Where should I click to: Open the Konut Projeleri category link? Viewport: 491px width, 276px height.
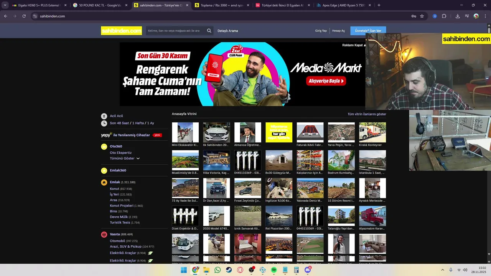coord(121,206)
